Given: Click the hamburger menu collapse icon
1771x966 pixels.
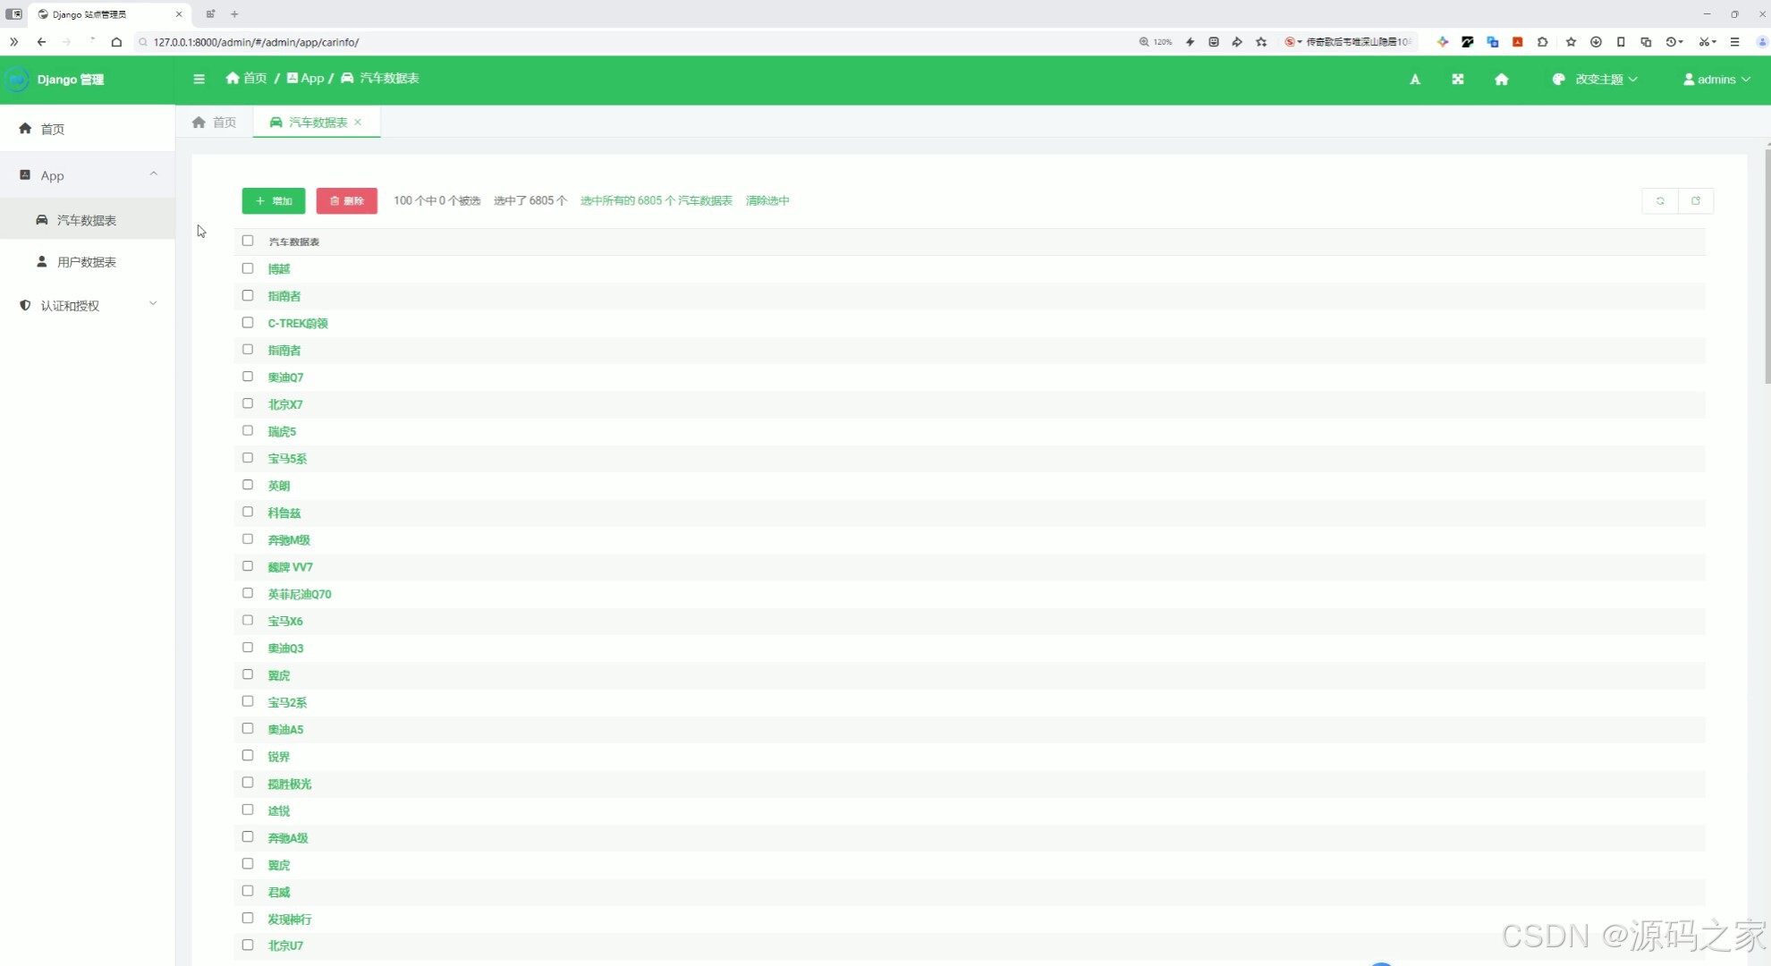Looking at the screenshot, I should point(199,79).
